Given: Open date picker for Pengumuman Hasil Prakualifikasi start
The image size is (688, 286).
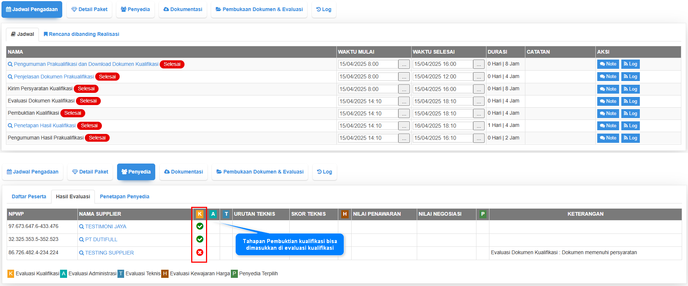Looking at the screenshot, I should coord(404,138).
